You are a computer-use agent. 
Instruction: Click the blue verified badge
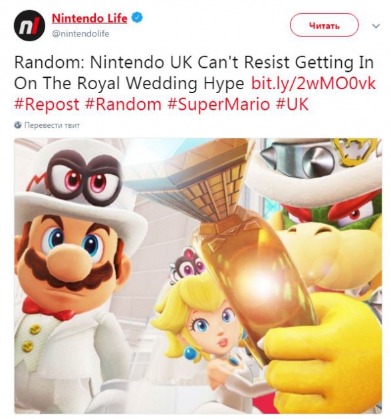coord(137,18)
